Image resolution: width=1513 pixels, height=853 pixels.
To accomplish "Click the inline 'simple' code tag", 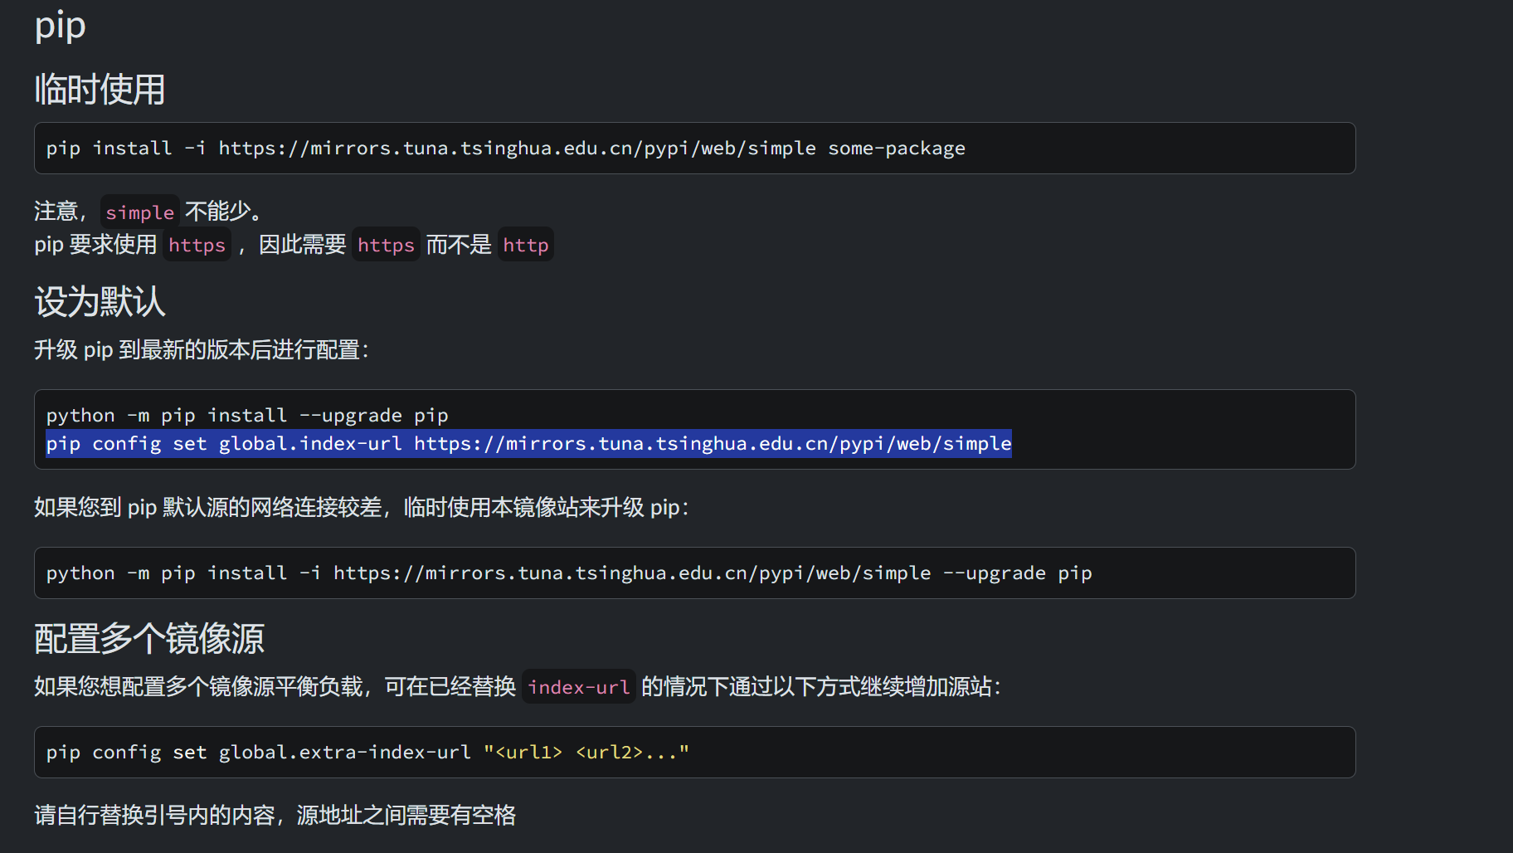I will [x=139, y=212].
